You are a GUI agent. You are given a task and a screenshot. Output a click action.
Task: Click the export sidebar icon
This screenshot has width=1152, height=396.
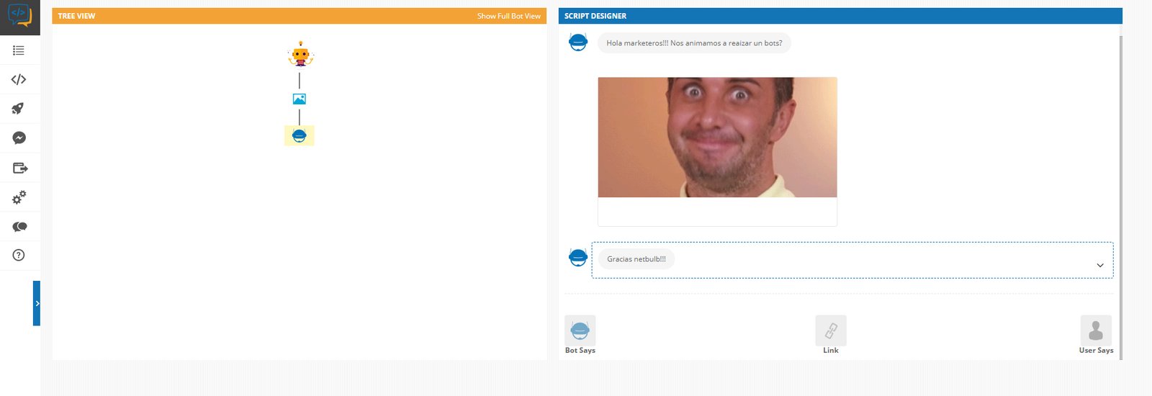pos(20,168)
